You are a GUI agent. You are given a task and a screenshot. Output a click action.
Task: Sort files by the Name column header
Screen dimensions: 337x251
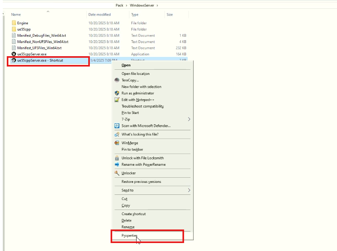16,15
